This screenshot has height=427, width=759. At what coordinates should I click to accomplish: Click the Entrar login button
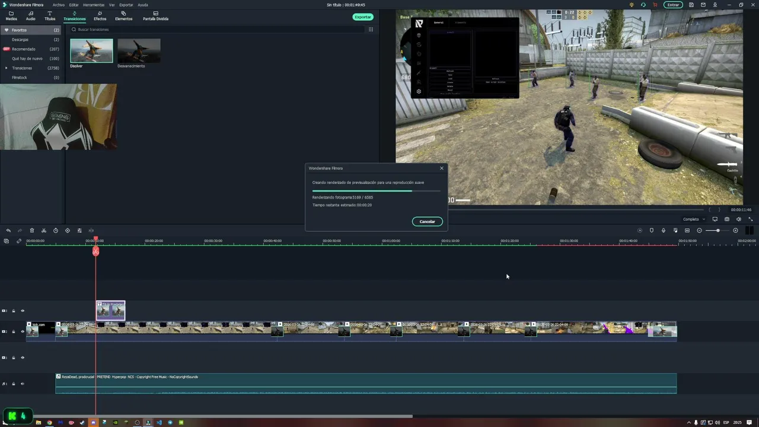[673, 5]
